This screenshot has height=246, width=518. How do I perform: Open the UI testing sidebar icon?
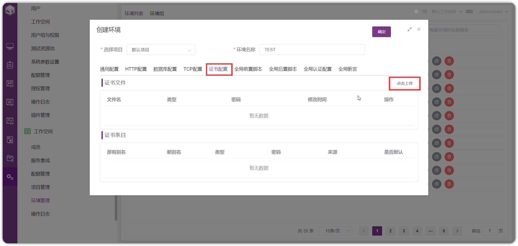(x=10, y=102)
